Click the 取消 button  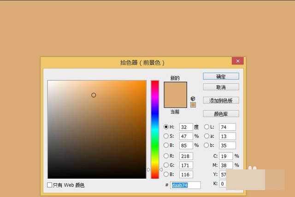tap(221, 87)
